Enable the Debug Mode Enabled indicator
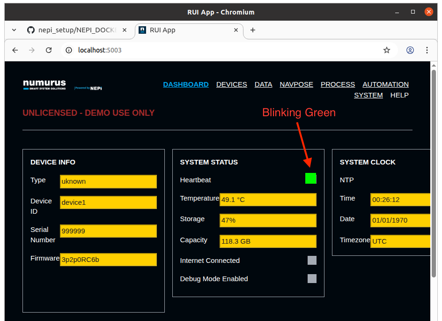The width and height of the screenshot is (442, 321). tap(312, 279)
